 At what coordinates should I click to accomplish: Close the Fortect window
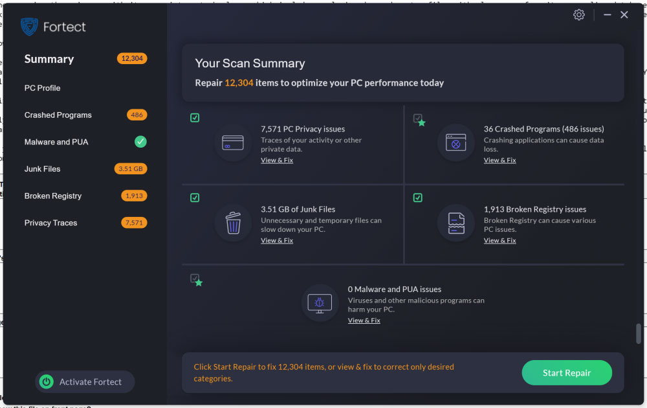(x=624, y=15)
